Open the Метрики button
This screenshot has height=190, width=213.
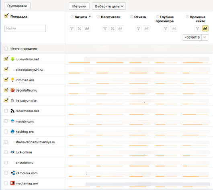79,6
